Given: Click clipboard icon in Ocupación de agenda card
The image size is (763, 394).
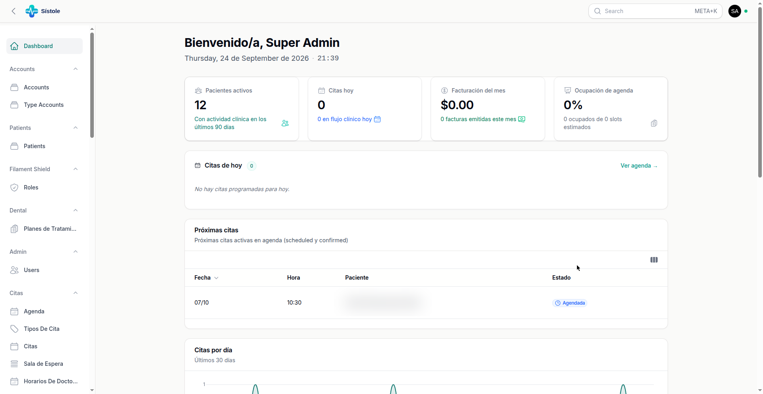Looking at the screenshot, I should tap(654, 123).
